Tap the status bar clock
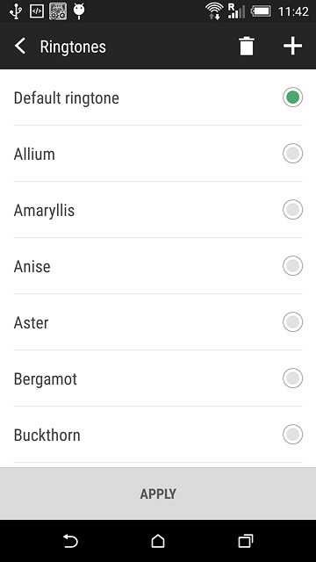316x562 pixels. click(293, 11)
